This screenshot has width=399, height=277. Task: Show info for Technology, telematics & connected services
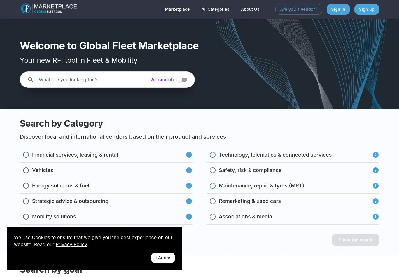(376, 155)
